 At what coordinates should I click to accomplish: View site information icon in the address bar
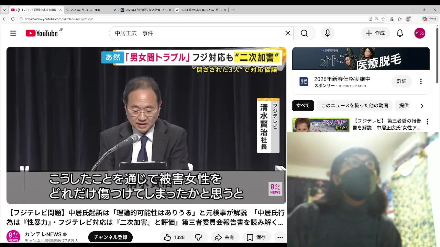[x=21, y=19]
